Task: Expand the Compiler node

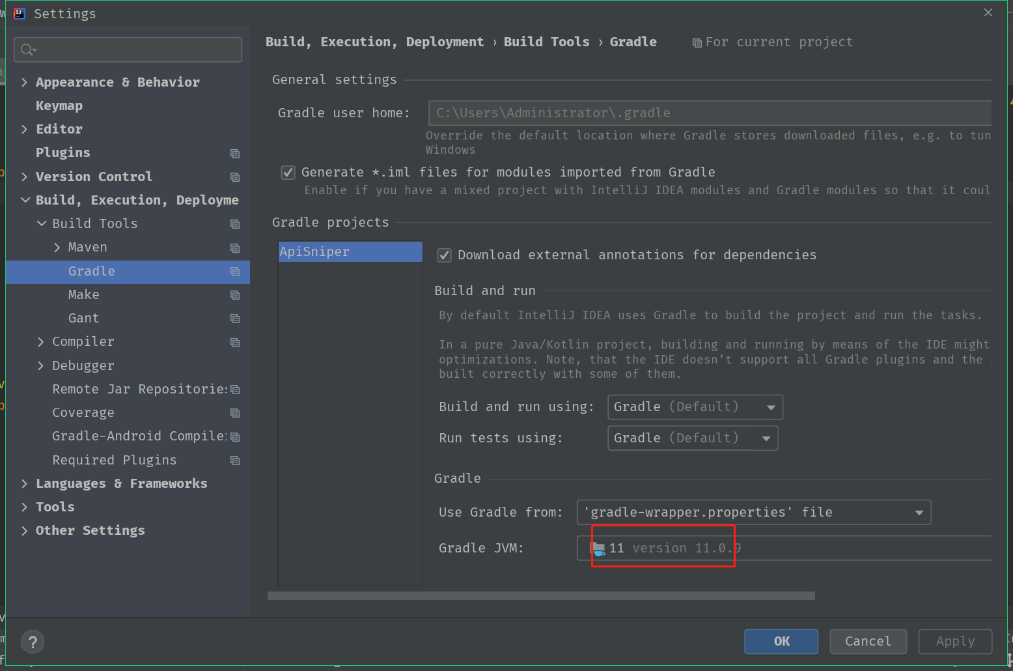Action: coord(40,341)
